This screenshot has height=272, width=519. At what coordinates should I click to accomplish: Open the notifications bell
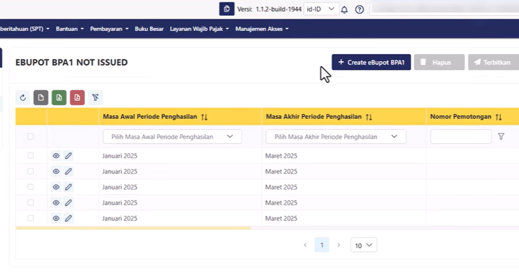(x=345, y=9)
